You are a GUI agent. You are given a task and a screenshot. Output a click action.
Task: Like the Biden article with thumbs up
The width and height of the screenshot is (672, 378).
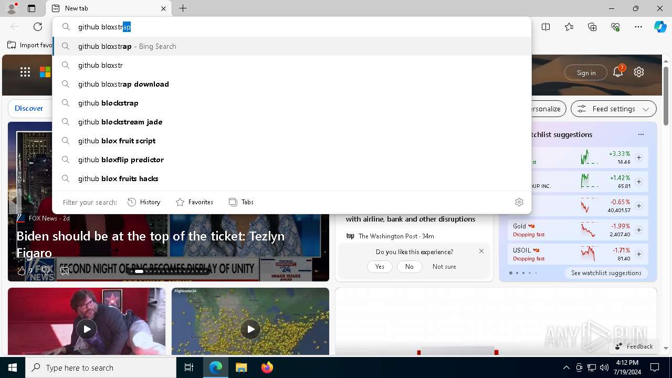(22, 271)
